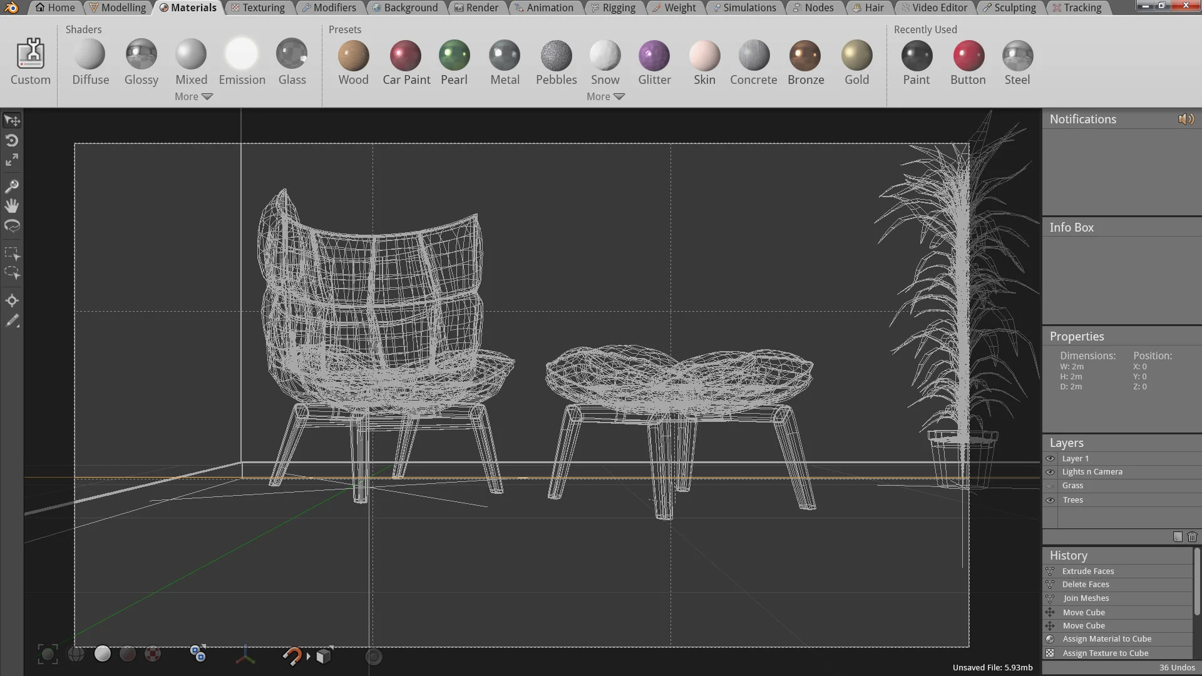Mute notifications with speaker icon
This screenshot has width=1202, height=676.
coord(1186,119)
